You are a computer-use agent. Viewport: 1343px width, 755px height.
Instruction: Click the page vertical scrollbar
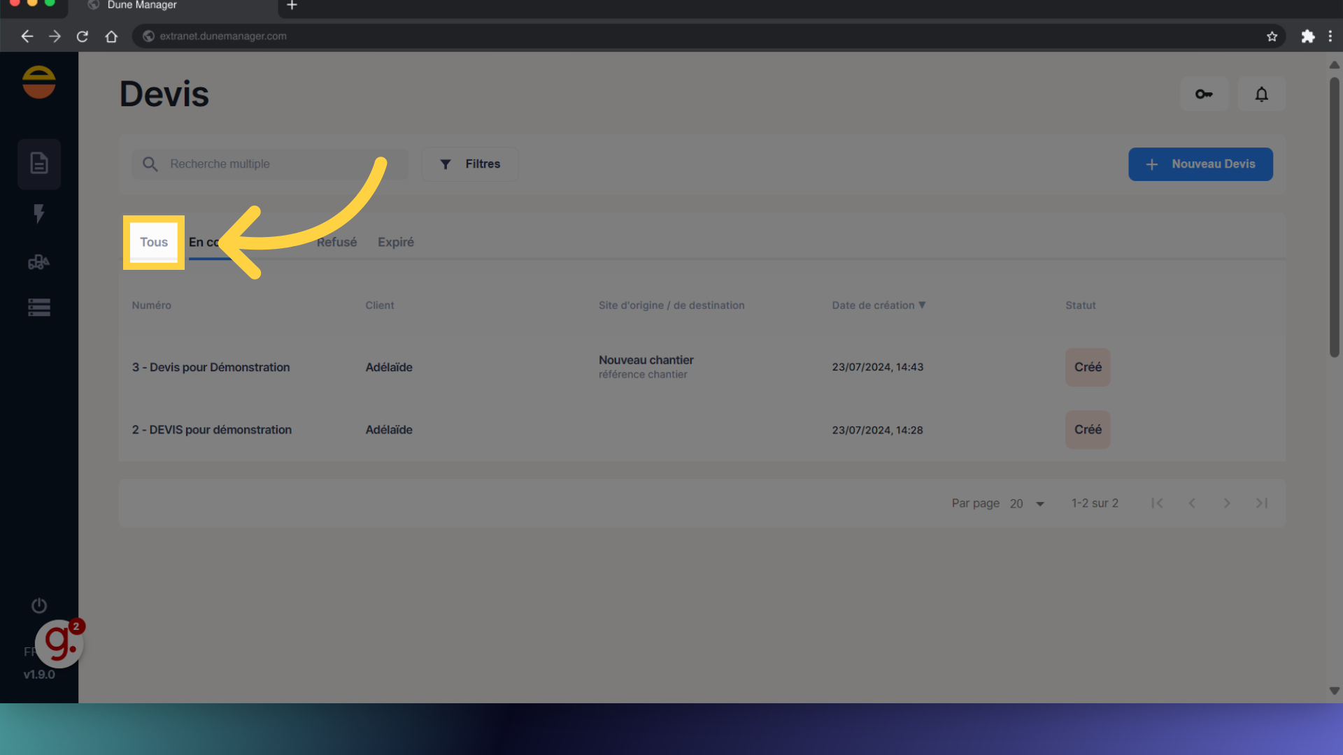click(1334, 217)
